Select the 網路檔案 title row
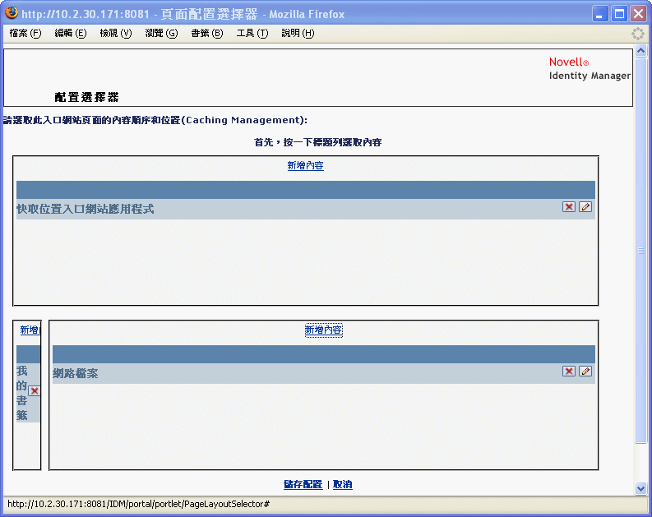Screen dimensions: 652x517 [323, 373]
